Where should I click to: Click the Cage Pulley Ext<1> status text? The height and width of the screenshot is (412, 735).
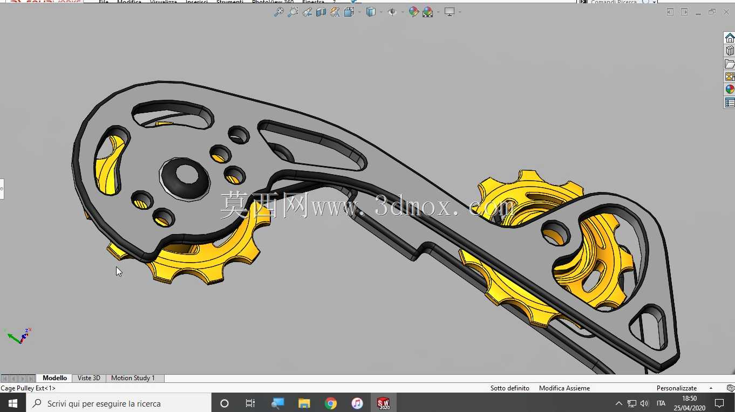tap(28, 388)
